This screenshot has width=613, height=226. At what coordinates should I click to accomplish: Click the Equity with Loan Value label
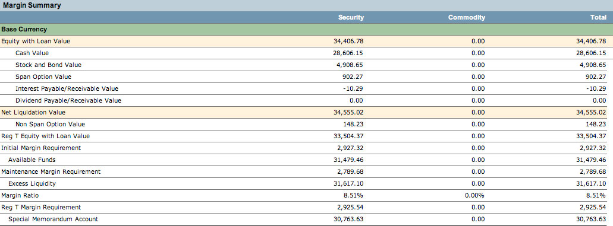click(x=36, y=41)
